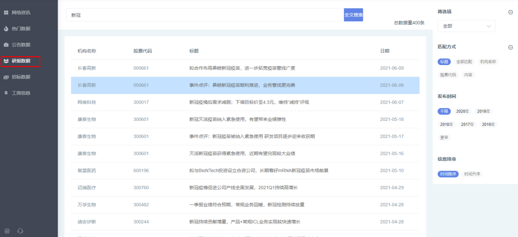518x237 pixels.
Task: Click the search box containing 新冠
Action: point(205,15)
